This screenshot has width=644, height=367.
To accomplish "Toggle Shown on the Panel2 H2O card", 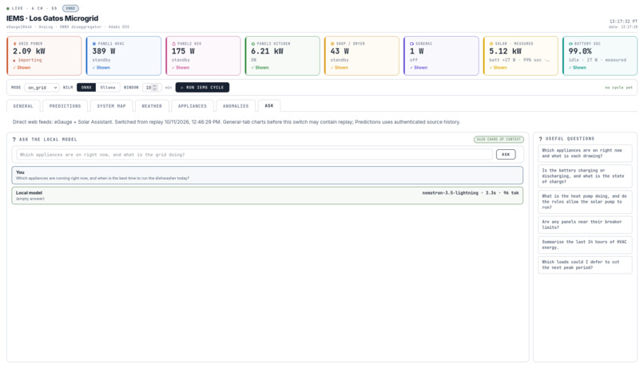I will pos(181,68).
